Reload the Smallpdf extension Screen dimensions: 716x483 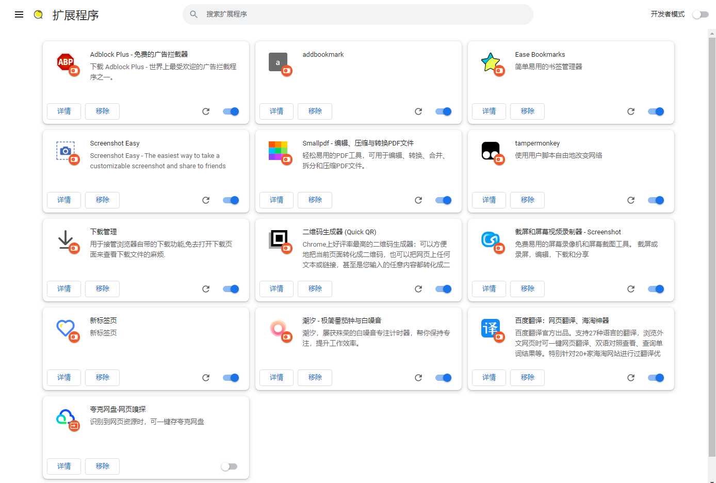click(418, 200)
